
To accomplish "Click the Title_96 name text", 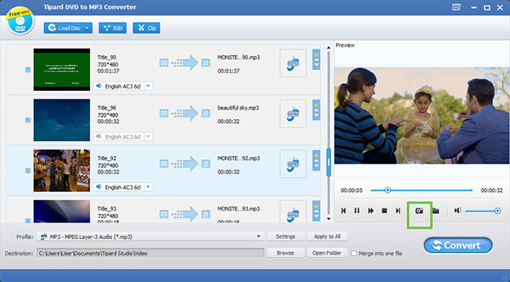I will pyautogui.click(x=107, y=108).
